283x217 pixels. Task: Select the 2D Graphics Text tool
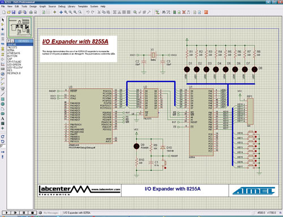click(3, 119)
